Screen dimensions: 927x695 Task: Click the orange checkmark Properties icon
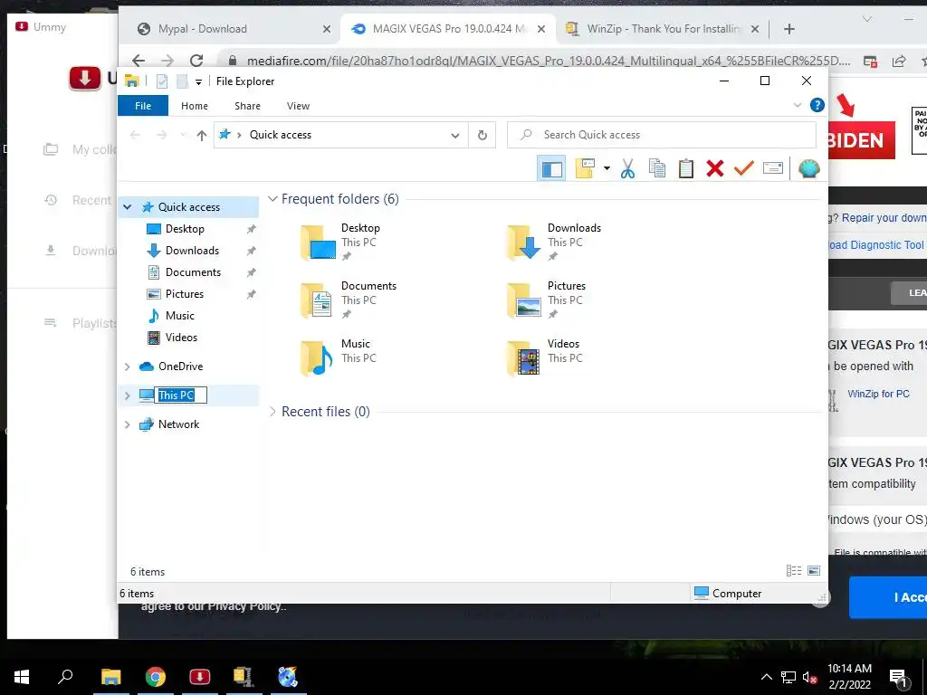click(744, 168)
